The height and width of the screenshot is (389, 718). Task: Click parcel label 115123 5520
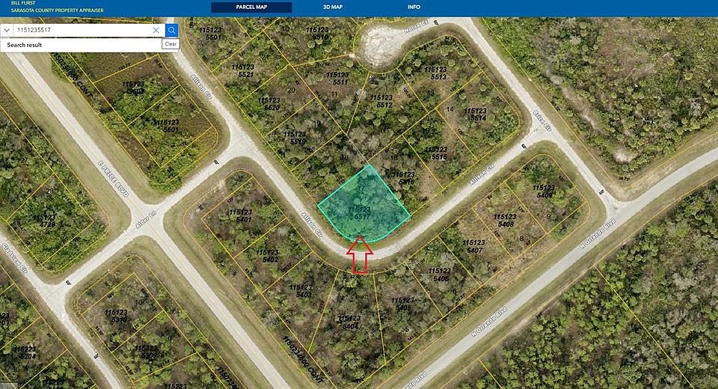pyautogui.click(x=269, y=104)
